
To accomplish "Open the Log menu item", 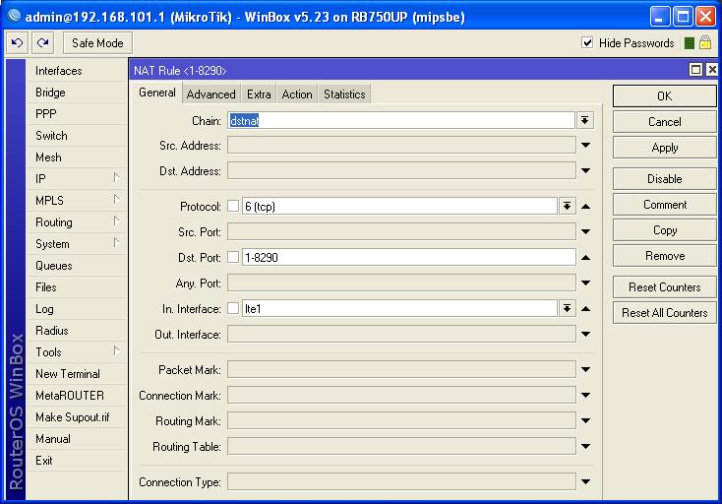I will [77, 309].
